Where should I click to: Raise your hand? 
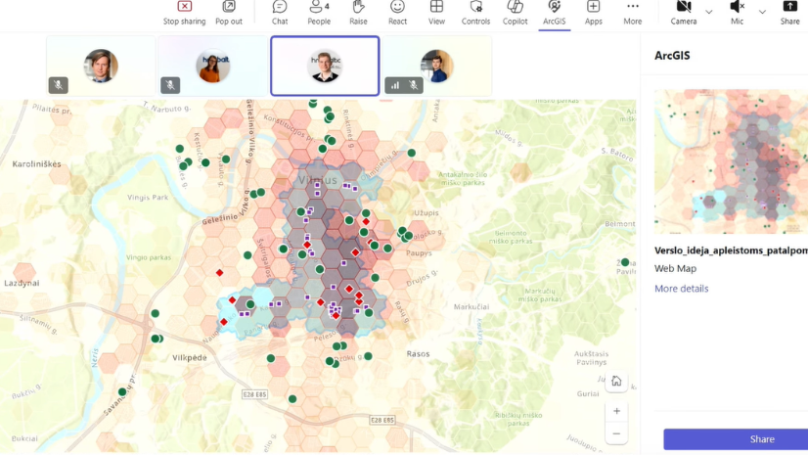[x=358, y=13]
